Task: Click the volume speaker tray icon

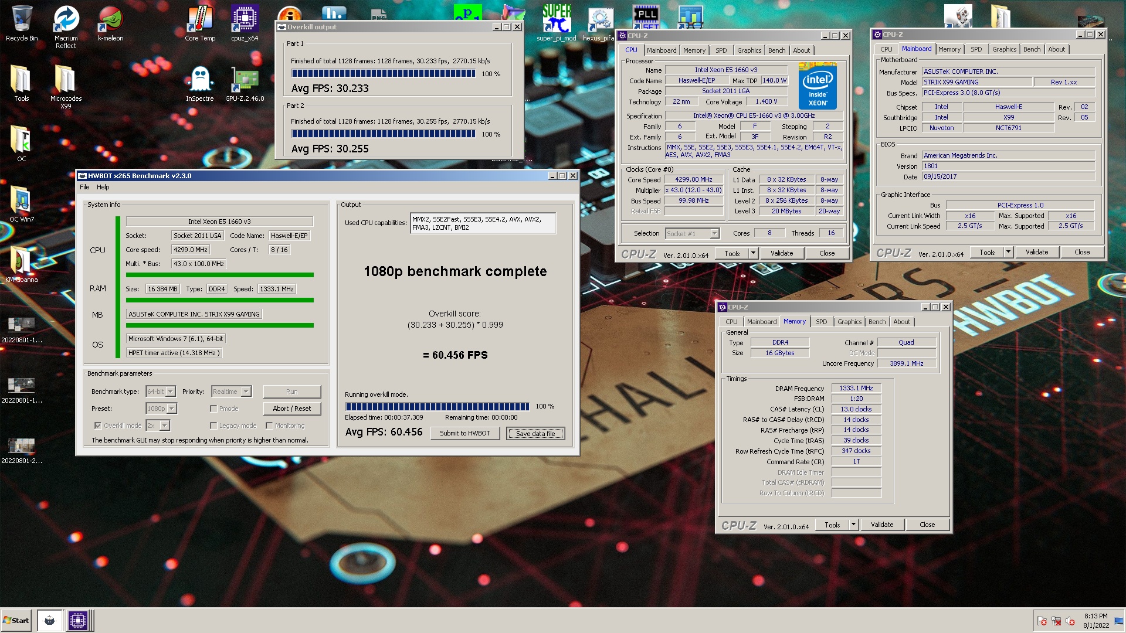Action: click(x=1070, y=621)
